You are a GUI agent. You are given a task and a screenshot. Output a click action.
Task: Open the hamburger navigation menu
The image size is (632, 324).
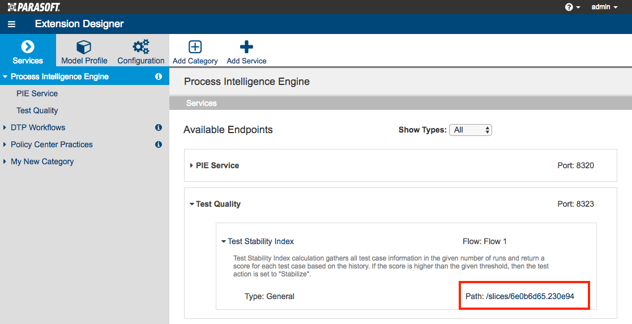tap(12, 24)
